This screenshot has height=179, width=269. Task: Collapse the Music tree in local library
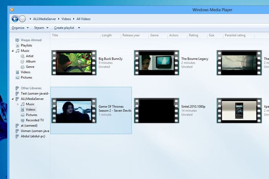13,51
